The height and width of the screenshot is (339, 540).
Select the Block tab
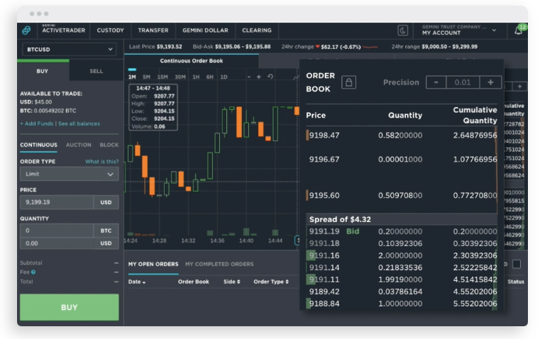tap(109, 145)
